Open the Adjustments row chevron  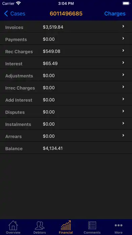click(x=123, y=75)
